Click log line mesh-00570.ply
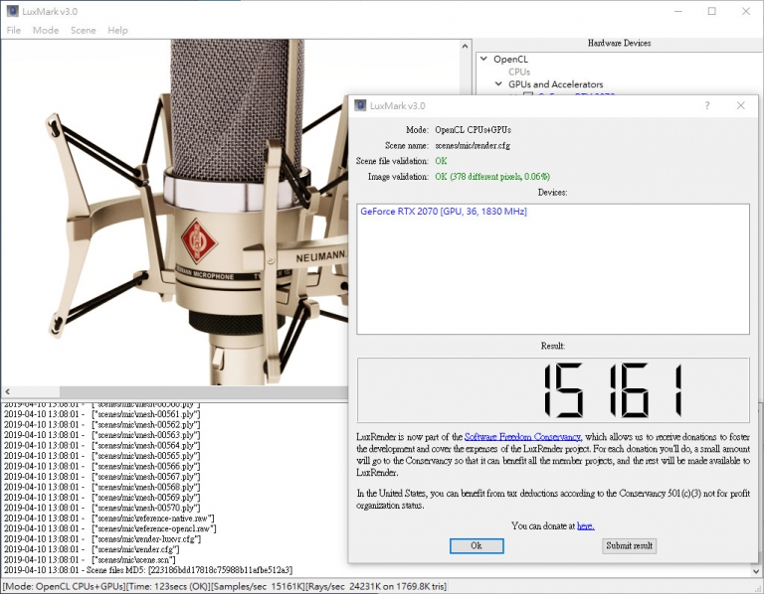Image resolution: width=764 pixels, height=594 pixels. 101,508
